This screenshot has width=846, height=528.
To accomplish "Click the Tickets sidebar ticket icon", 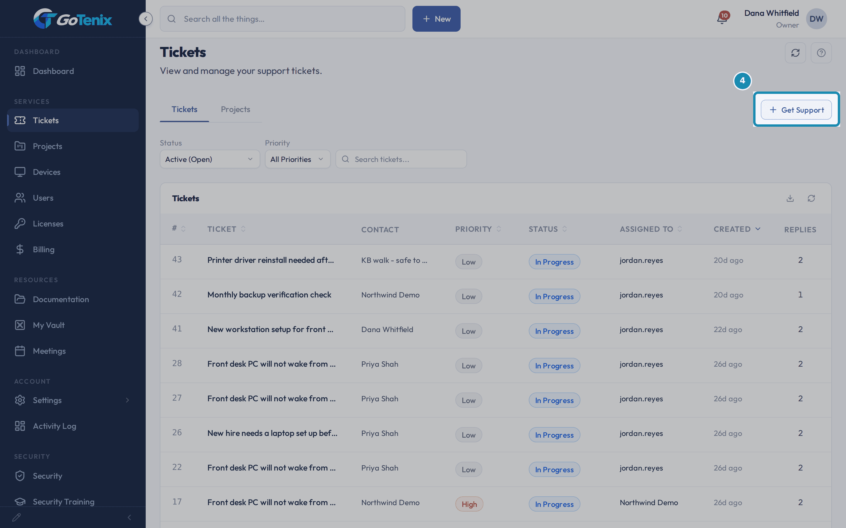I will tap(20, 120).
